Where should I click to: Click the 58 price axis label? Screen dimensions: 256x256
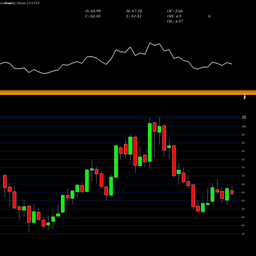[243, 201]
